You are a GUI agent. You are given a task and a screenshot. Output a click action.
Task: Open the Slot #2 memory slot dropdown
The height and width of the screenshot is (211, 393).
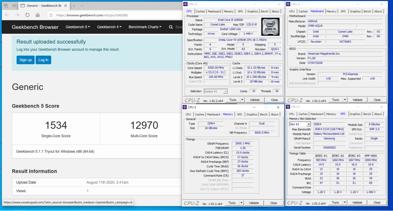click(309, 124)
